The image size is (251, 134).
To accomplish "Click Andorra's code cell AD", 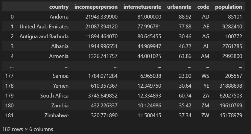I will coord(206,17).
